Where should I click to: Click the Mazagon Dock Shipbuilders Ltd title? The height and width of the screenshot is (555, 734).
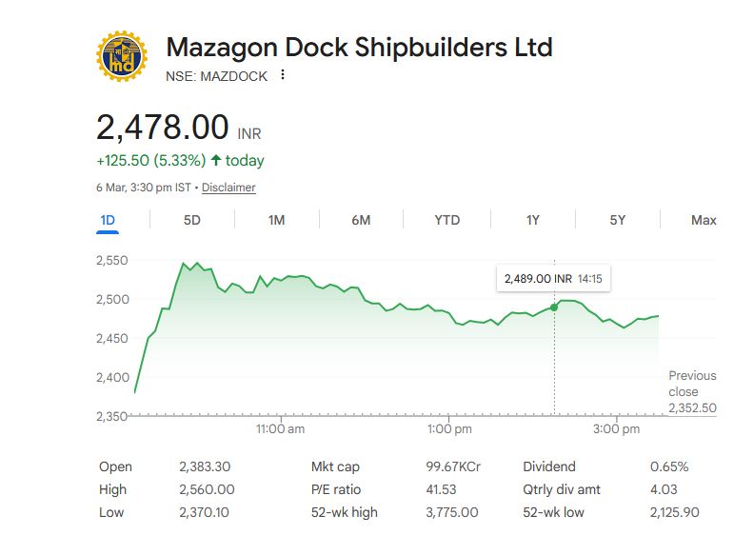(359, 47)
